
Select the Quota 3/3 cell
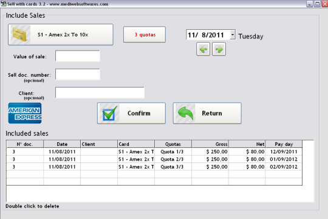pos(173,167)
